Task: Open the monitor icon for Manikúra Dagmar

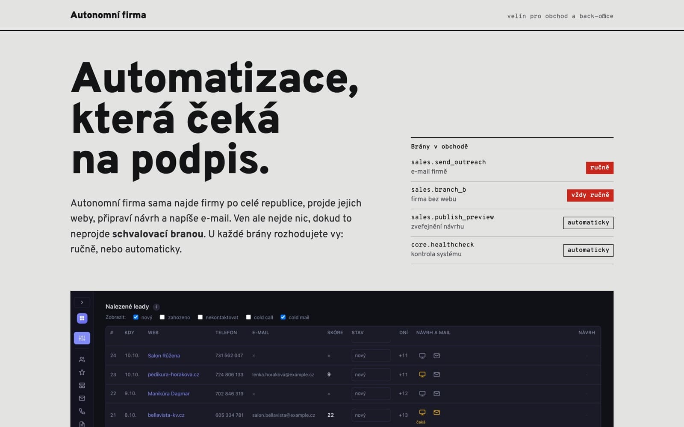Action: point(422,394)
